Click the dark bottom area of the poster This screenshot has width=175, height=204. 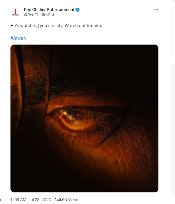84,181
